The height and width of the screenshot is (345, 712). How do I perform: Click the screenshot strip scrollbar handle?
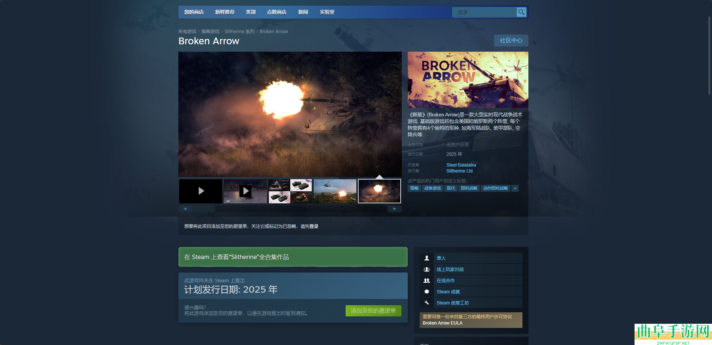pyautogui.click(x=204, y=209)
